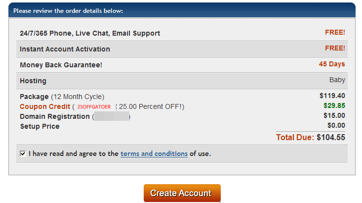This screenshot has height=203, width=362.
Task: Select the Coupon Credit label
Action: pos(45,106)
